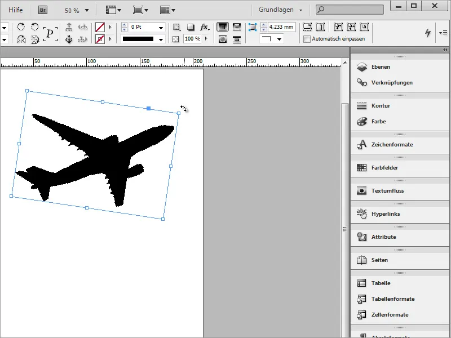Select the container icon

click(x=69, y=26)
